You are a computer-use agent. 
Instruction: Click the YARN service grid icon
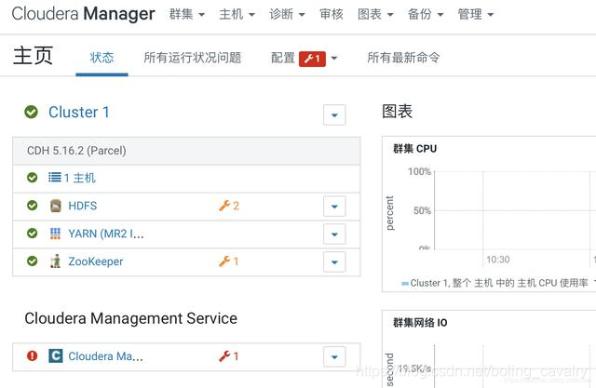tap(56, 234)
